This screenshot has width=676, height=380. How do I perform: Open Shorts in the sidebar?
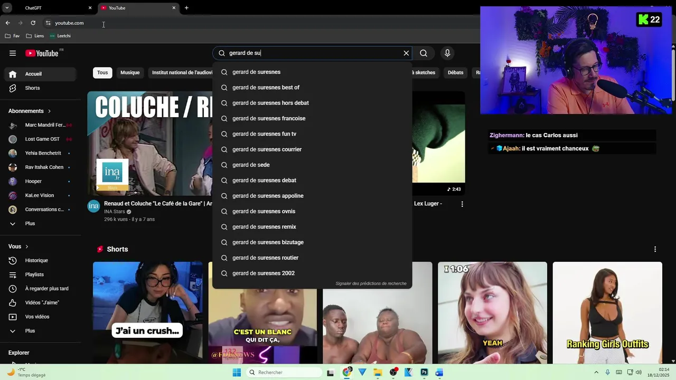(x=41, y=88)
